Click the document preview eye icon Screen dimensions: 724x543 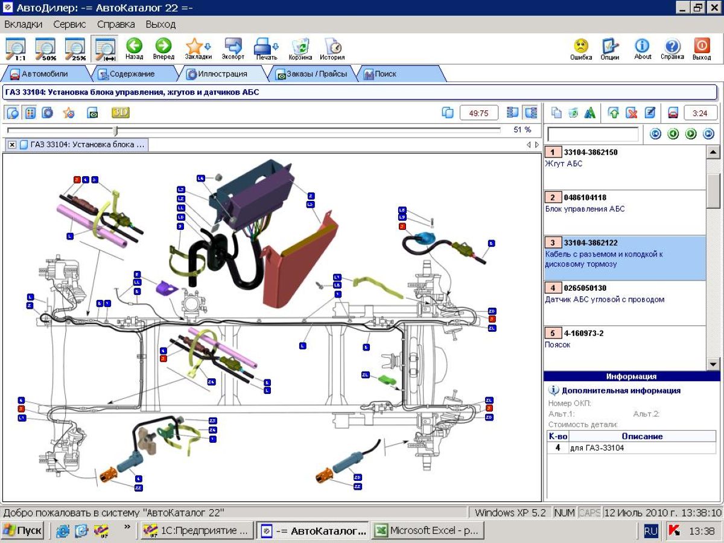point(93,113)
